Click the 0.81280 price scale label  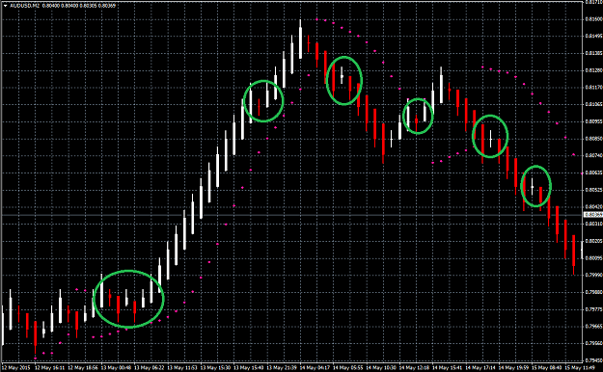(x=593, y=70)
